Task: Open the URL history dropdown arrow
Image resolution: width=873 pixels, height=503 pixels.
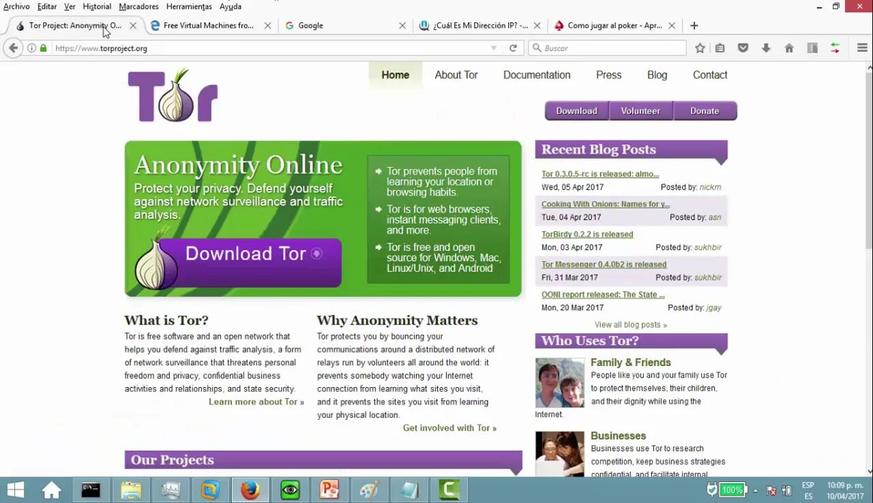Action: pyautogui.click(x=494, y=48)
